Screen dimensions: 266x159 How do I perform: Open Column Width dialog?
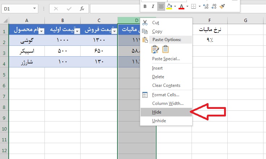coord(166,103)
